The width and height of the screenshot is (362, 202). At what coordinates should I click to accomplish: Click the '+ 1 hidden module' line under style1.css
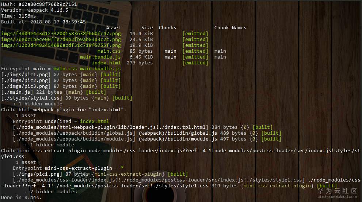37,104
